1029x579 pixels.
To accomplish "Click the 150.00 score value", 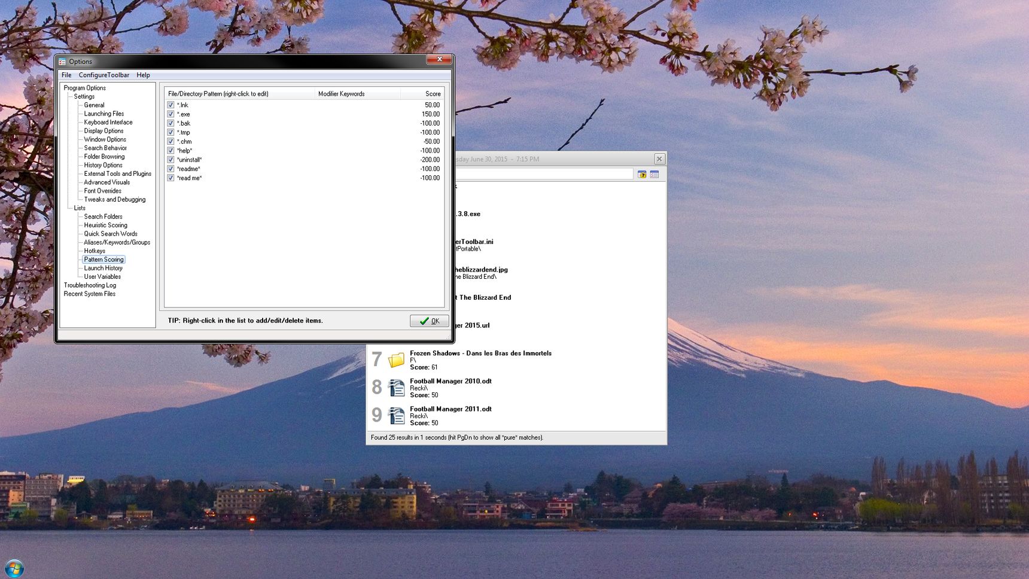I will [431, 114].
